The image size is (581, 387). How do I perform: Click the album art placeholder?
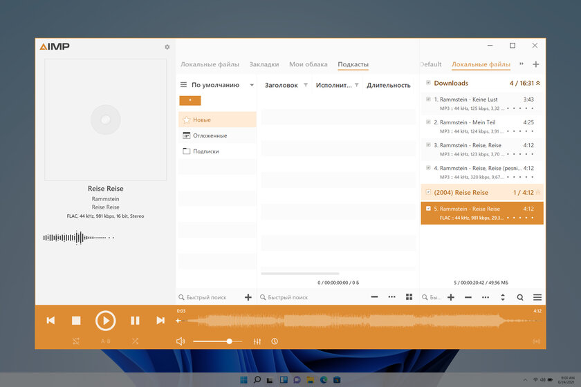pos(106,120)
